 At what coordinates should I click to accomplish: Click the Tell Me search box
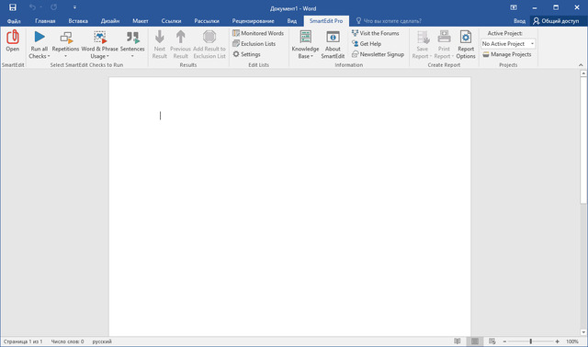tap(389, 21)
